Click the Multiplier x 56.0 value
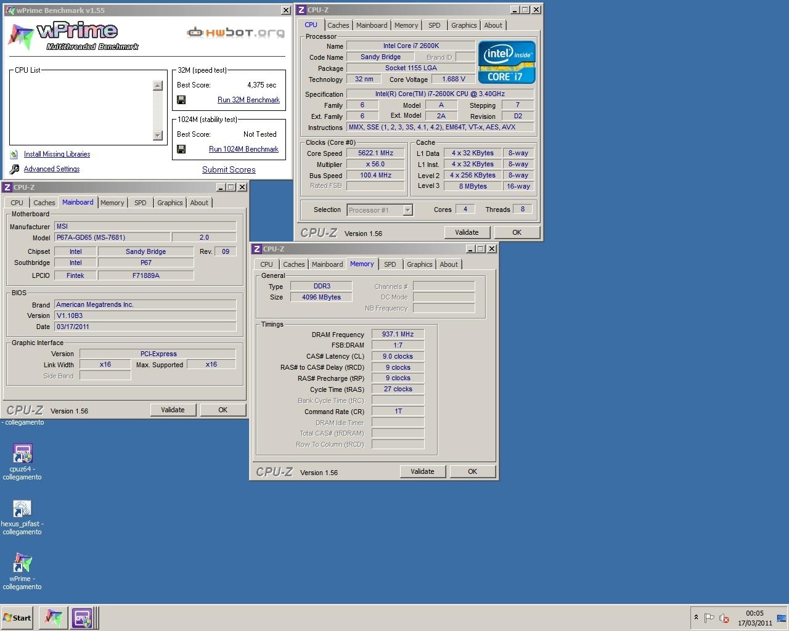 click(x=375, y=164)
